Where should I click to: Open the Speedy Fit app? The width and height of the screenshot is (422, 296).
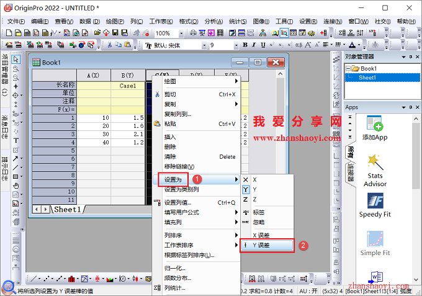tap(375, 205)
